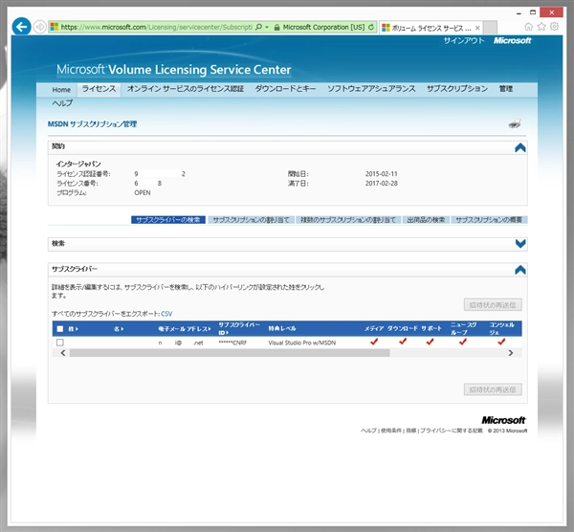
Task: Click the ******CNRF subscriber ID cell
Action: 232,343
